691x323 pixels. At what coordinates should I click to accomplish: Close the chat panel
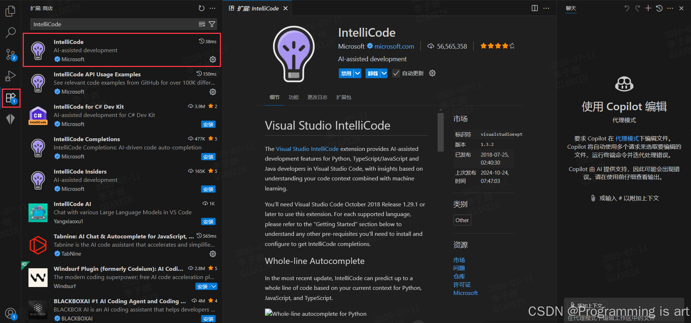pos(681,8)
